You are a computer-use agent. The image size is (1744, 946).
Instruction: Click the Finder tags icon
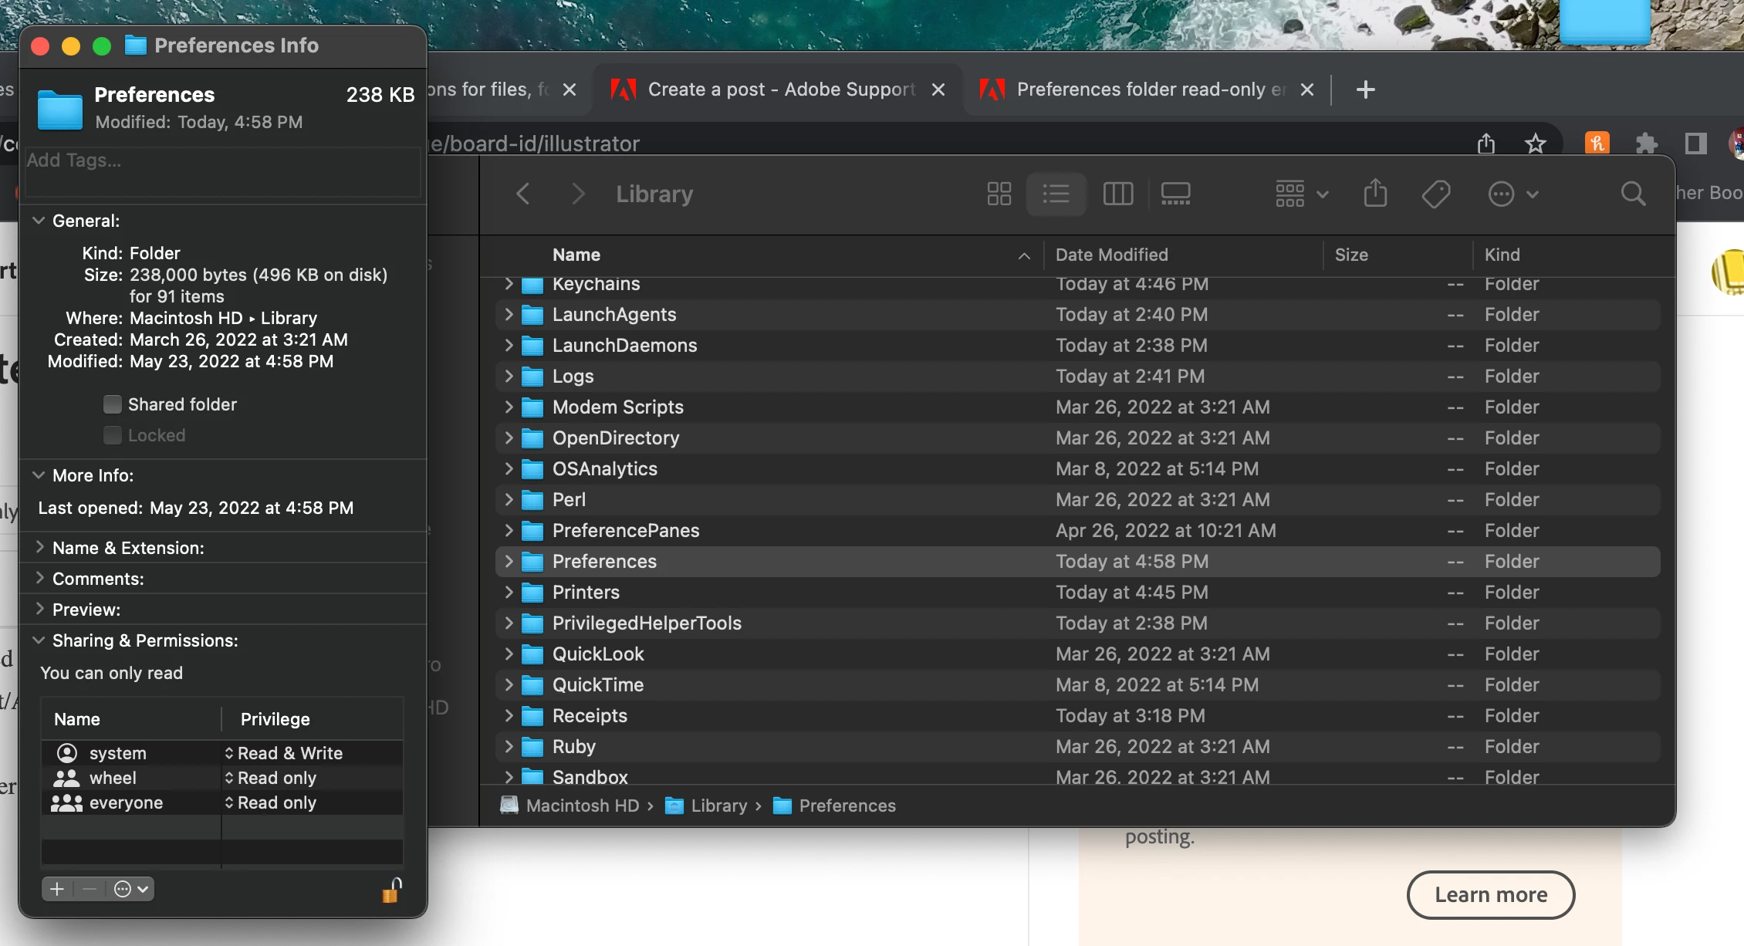click(1435, 194)
